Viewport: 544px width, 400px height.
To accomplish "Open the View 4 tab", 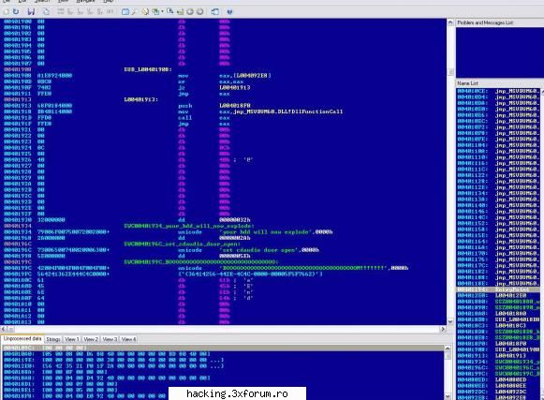I will [128, 339].
